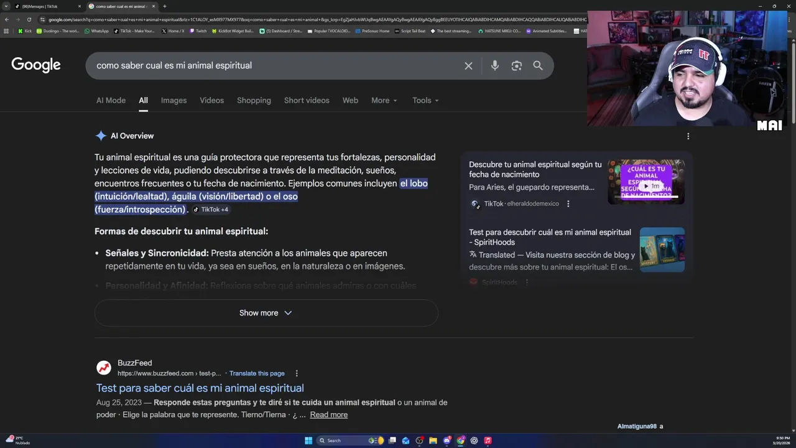Clear the Google search box text
Image resolution: width=796 pixels, height=448 pixels.
coord(468,65)
